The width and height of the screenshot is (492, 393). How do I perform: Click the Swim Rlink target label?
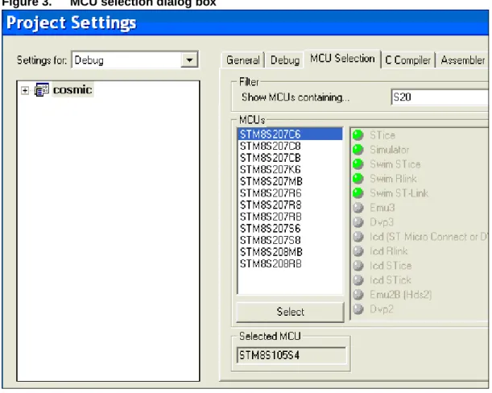coord(393,179)
